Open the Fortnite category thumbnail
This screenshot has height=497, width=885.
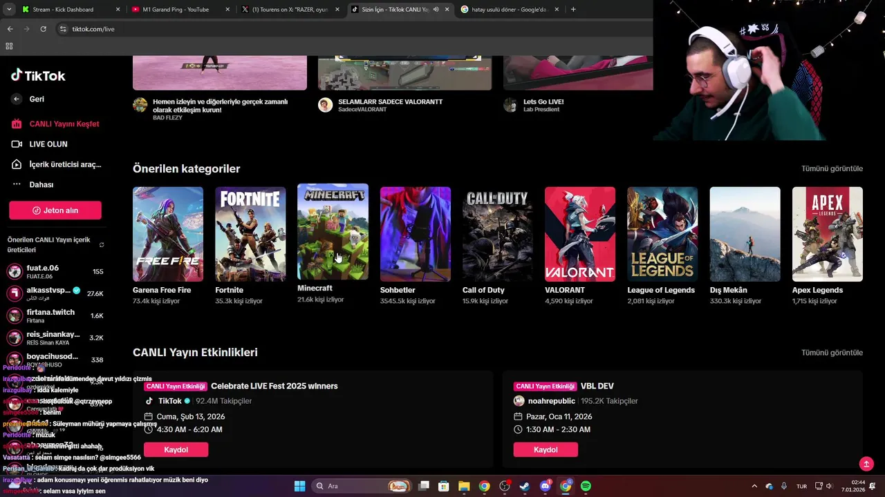pyautogui.click(x=250, y=234)
